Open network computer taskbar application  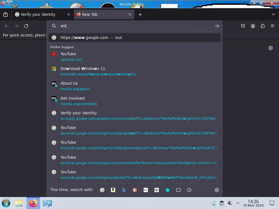pyautogui.click(x=47, y=203)
